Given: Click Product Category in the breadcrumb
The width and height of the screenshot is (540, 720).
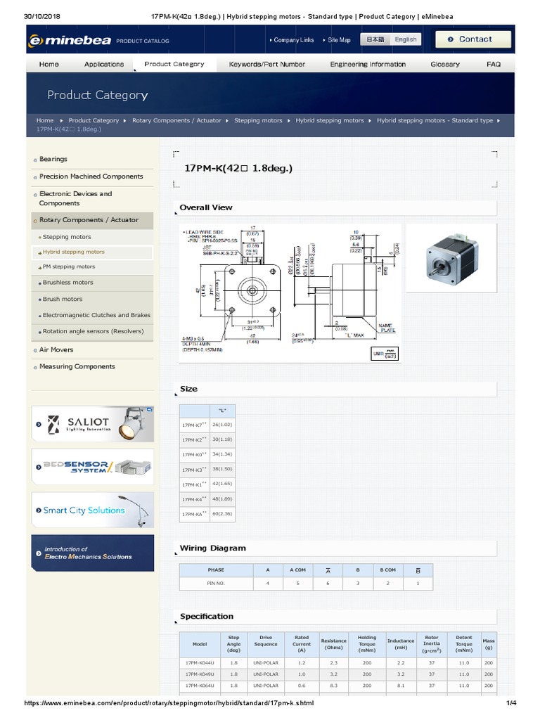Looking at the screenshot, I should point(94,120).
